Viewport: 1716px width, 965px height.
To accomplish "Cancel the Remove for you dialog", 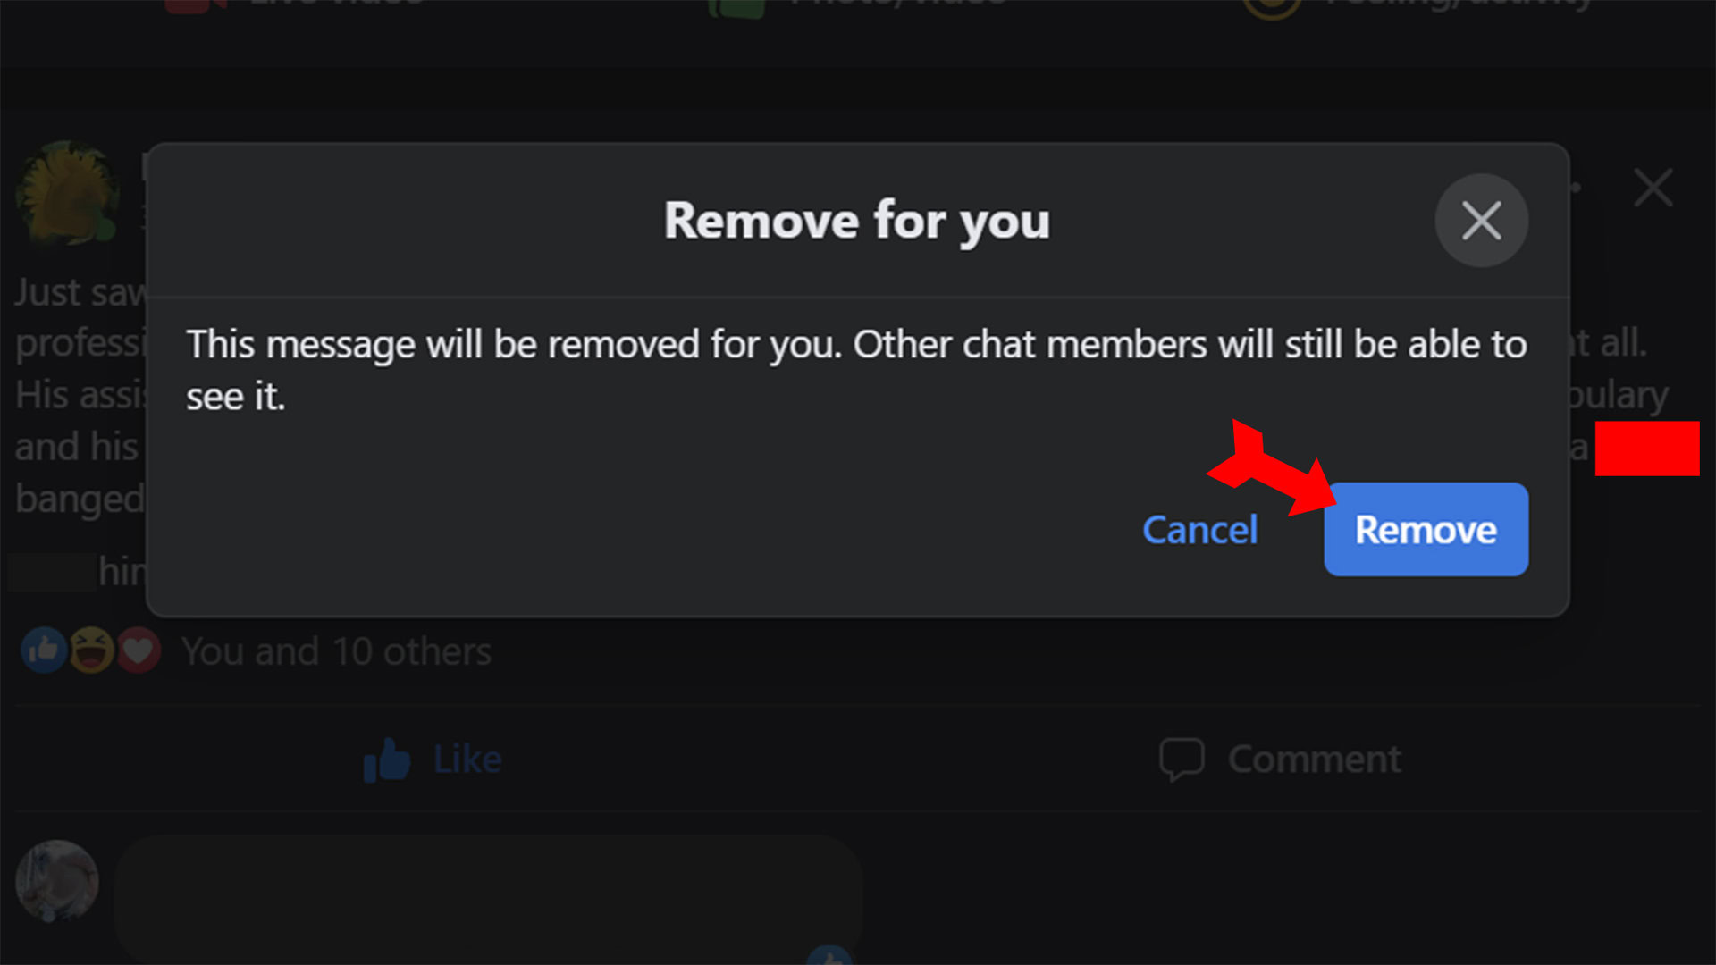I will click(x=1199, y=530).
